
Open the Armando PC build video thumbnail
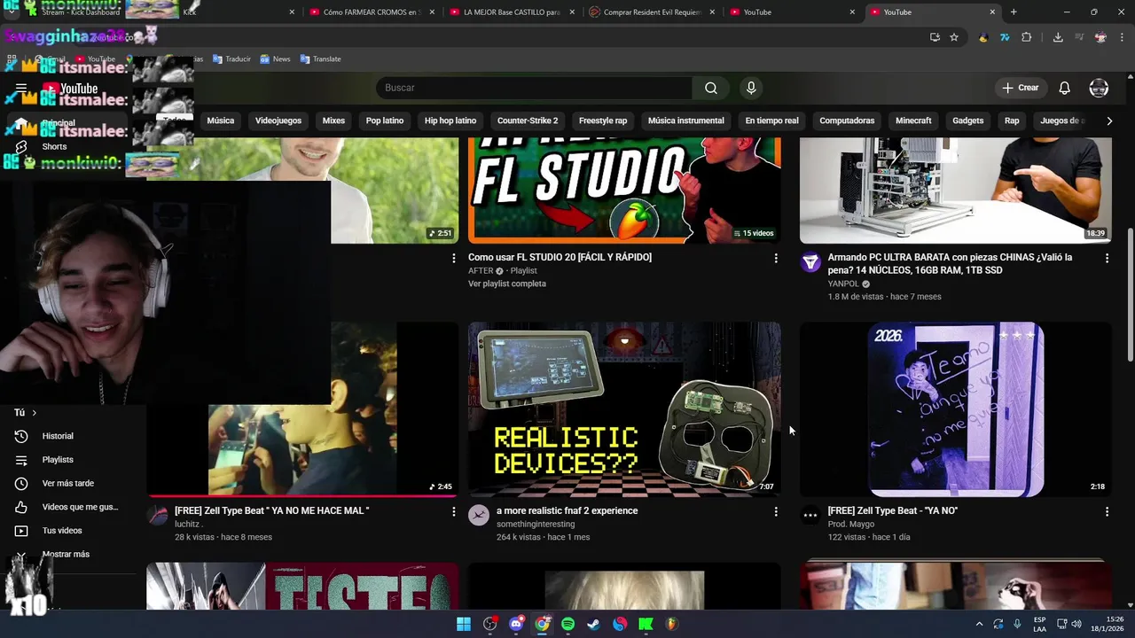click(x=956, y=190)
